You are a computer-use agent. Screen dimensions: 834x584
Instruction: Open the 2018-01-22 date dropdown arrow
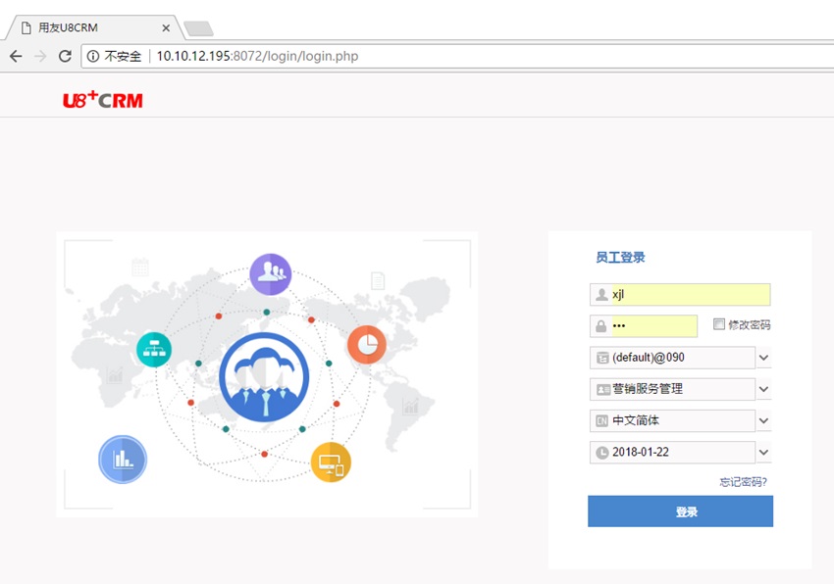click(x=763, y=453)
